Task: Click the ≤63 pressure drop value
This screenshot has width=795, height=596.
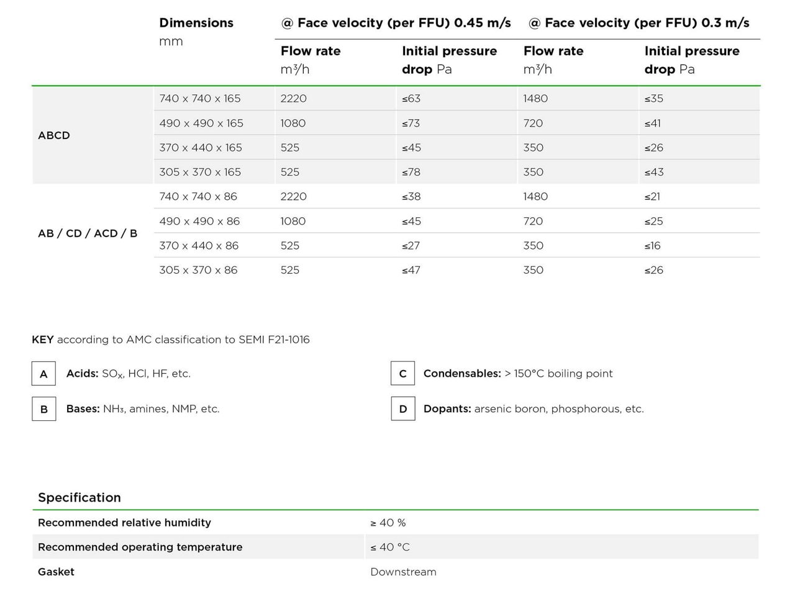Action: coord(411,99)
